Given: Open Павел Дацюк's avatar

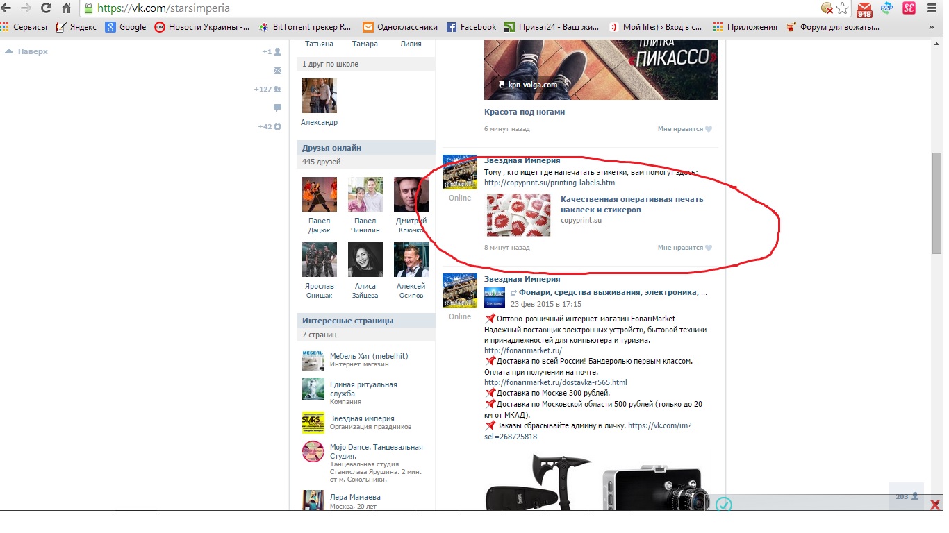Looking at the screenshot, I should coord(320,194).
